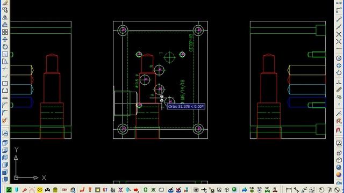Select the Trim tool
Viewport: 344px width, 193px height.
(5, 69)
